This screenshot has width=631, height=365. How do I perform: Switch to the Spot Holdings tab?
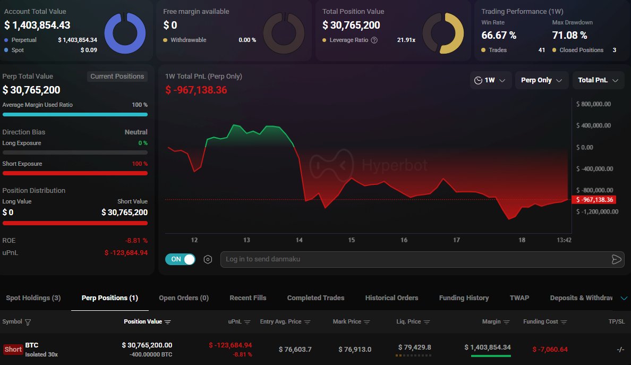(x=32, y=298)
